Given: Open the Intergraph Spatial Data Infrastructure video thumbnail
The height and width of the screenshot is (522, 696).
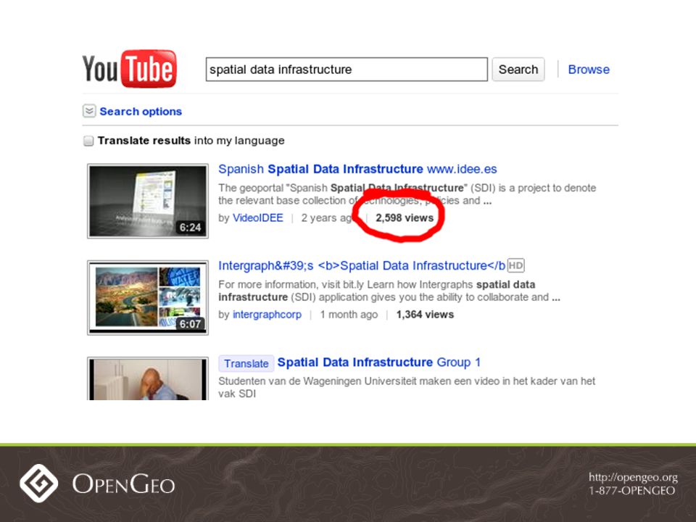Looking at the screenshot, I should pos(148,297).
